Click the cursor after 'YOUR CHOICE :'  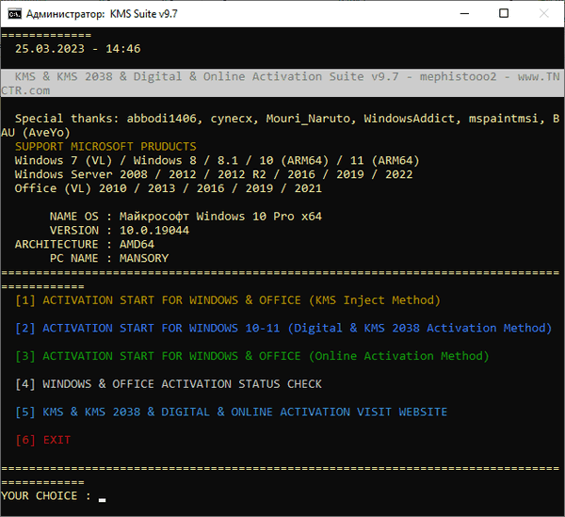coord(102,497)
